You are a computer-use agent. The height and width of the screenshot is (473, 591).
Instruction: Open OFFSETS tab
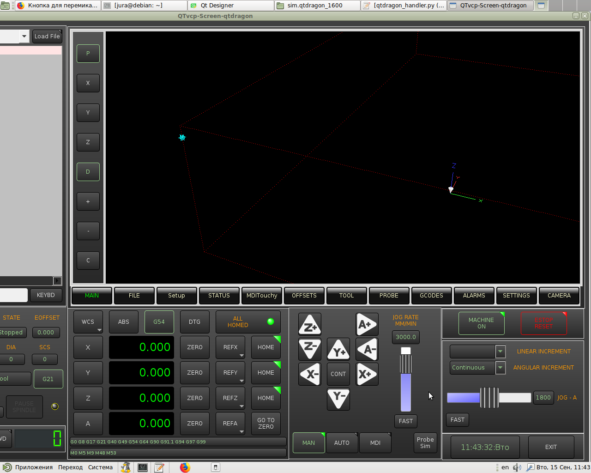coord(304,296)
